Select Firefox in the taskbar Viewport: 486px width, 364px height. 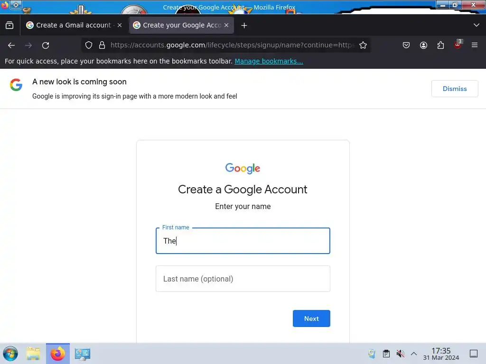[58, 354]
